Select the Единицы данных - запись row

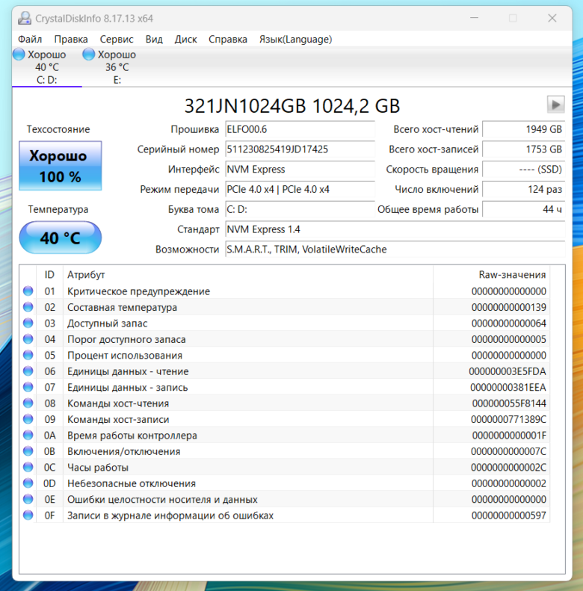pyautogui.click(x=285, y=387)
